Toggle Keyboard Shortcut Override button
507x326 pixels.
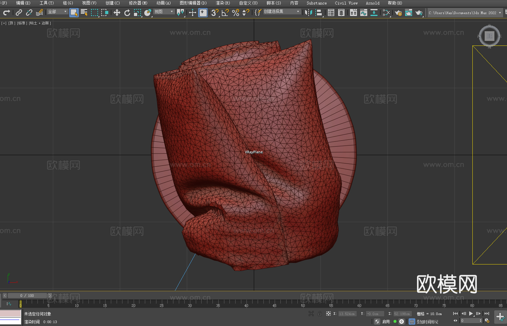click(203, 13)
